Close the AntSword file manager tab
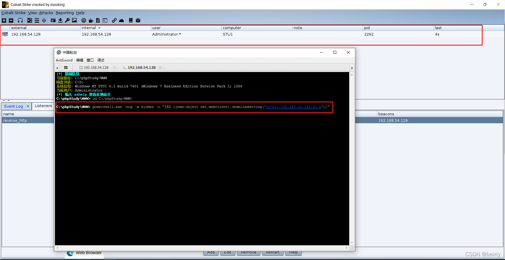Screen dimensions: 505x260 [115, 68]
